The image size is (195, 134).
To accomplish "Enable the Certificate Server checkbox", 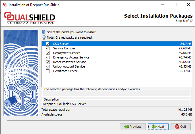I will (x=47, y=71).
